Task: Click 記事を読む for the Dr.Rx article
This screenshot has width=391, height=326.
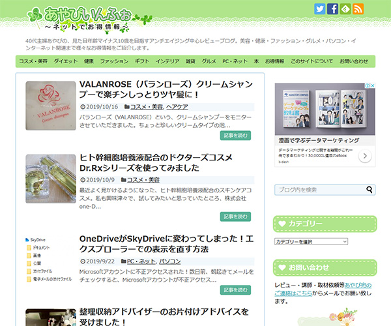Action: point(235,216)
